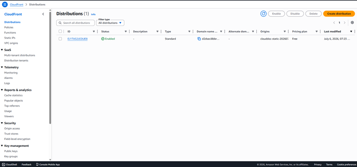Open VPC origins in the sidebar
The image size is (357, 167).
click(x=11, y=43)
